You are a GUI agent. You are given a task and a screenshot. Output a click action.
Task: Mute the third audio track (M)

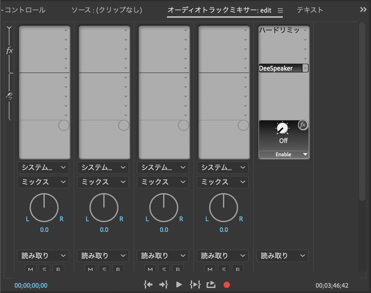[x=150, y=268]
